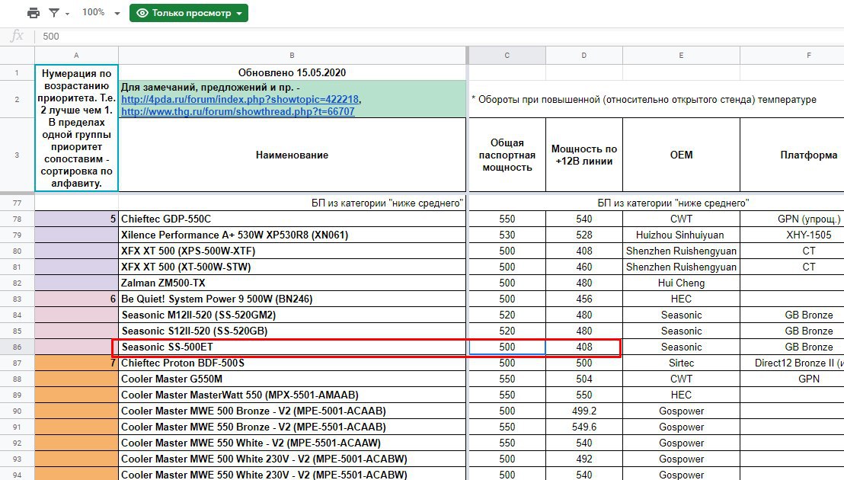This screenshot has height=480, width=844.
Task: Open the 4pda.ru forum link
Action: pyautogui.click(x=240, y=99)
